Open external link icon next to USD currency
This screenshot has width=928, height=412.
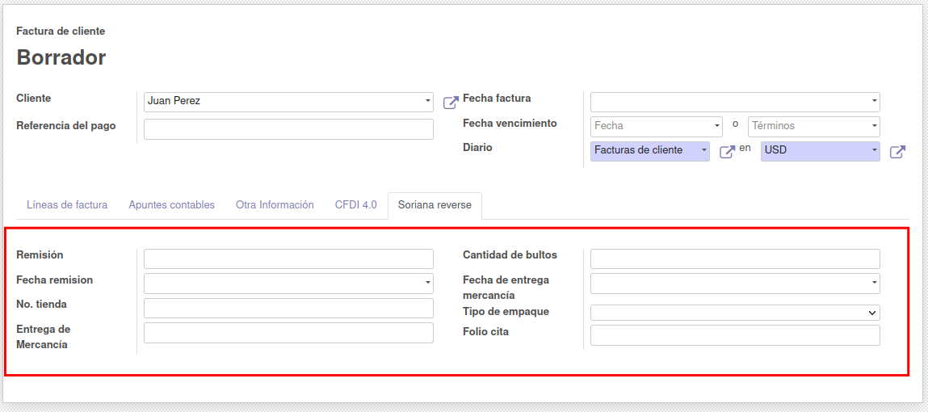pyautogui.click(x=897, y=152)
